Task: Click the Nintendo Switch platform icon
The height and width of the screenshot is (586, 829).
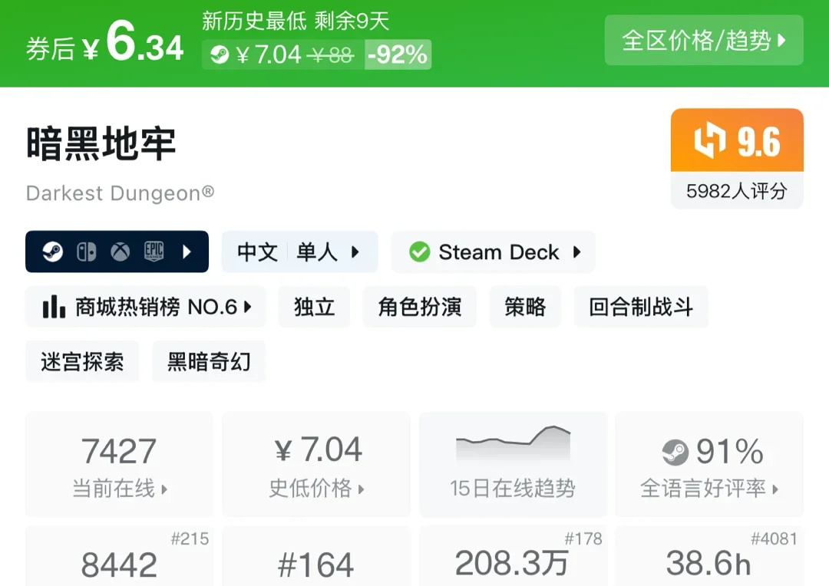Action: point(86,252)
